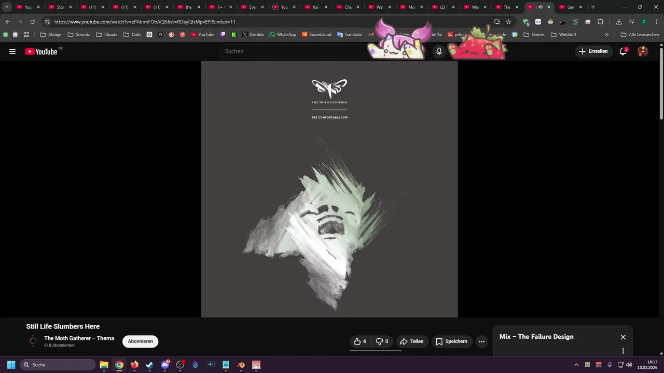
Task: Click the taskbar Suche search box
Action: coord(58,365)
